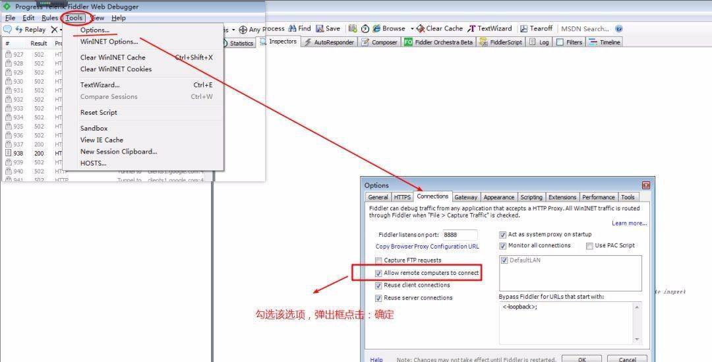Select session row 927 in the list
The width and height of the screenshot is (712, 362).
click(33, 55)
